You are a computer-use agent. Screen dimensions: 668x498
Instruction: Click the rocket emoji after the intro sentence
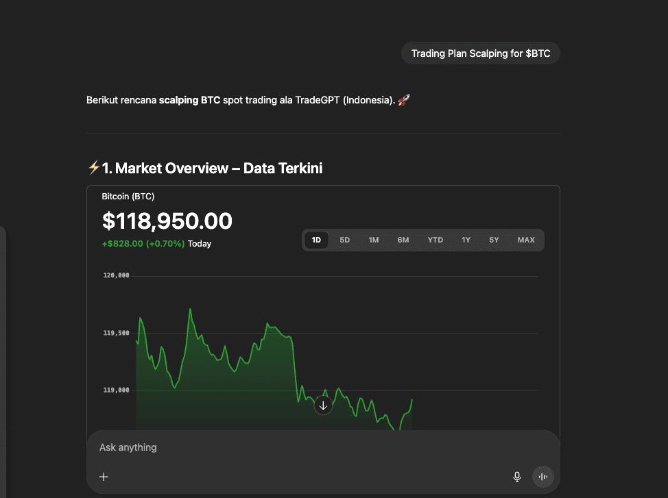point(403,100)
